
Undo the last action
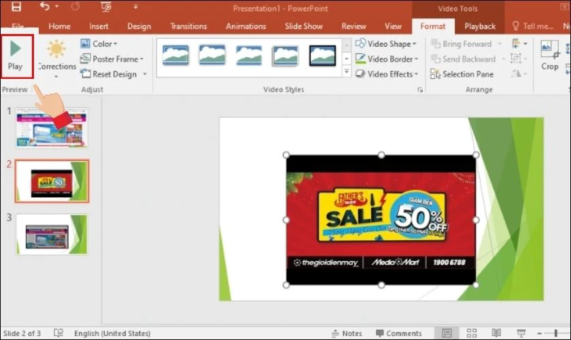tap(44, 7)
